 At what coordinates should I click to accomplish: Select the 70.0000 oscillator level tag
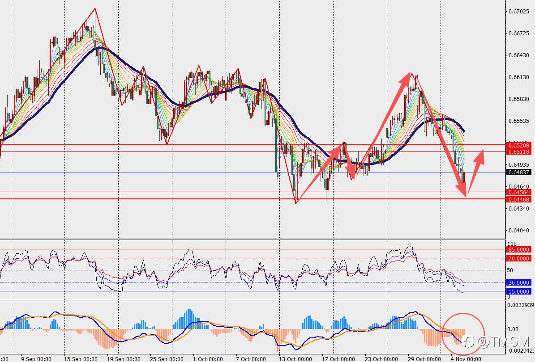(518, 259)
